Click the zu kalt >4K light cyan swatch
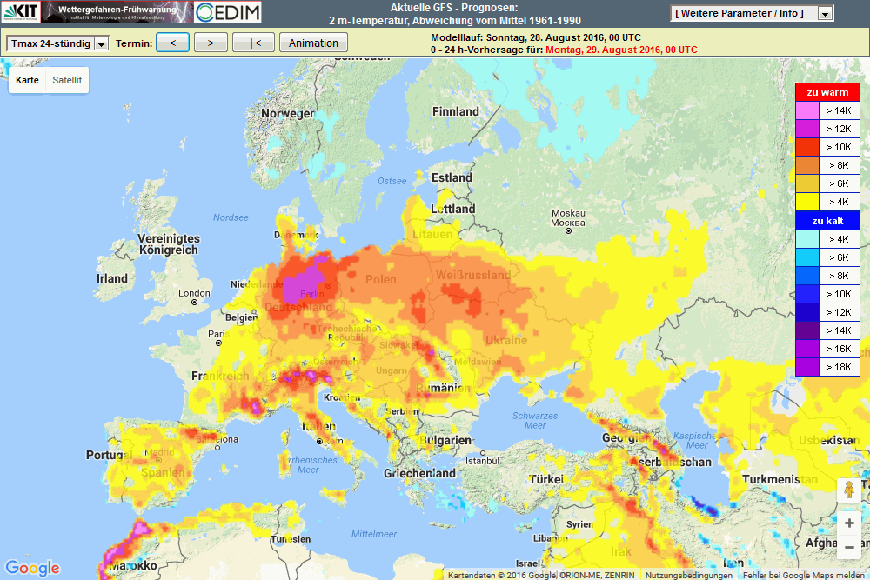Screen dimensions: 870x580 click(807, 239)
